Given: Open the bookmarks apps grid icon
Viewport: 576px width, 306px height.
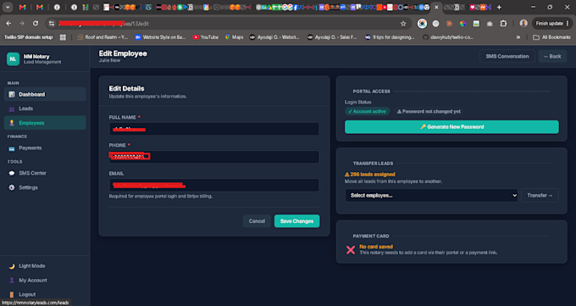Looking at the screenshot, I should [63, 37].
